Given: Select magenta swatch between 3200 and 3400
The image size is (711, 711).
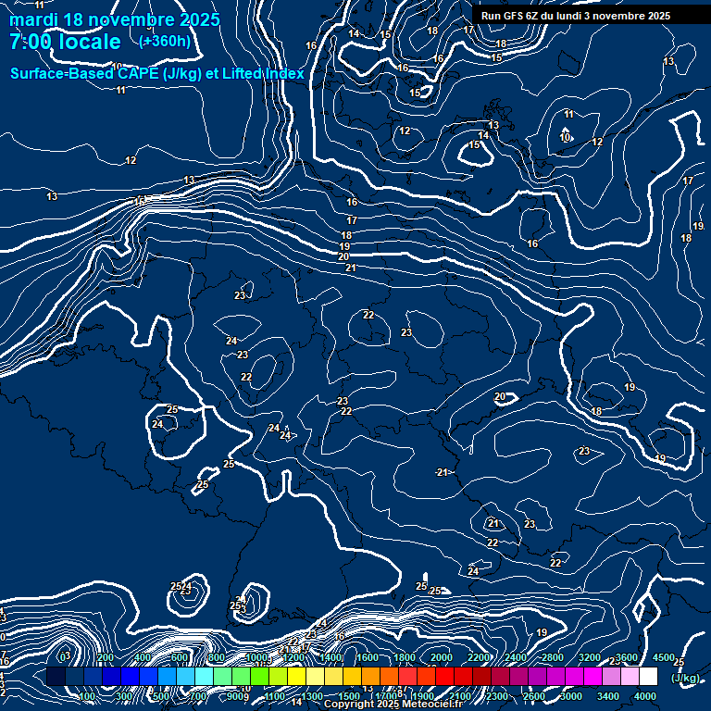Looking at the screenshot, I should click(x=592, y=676).
